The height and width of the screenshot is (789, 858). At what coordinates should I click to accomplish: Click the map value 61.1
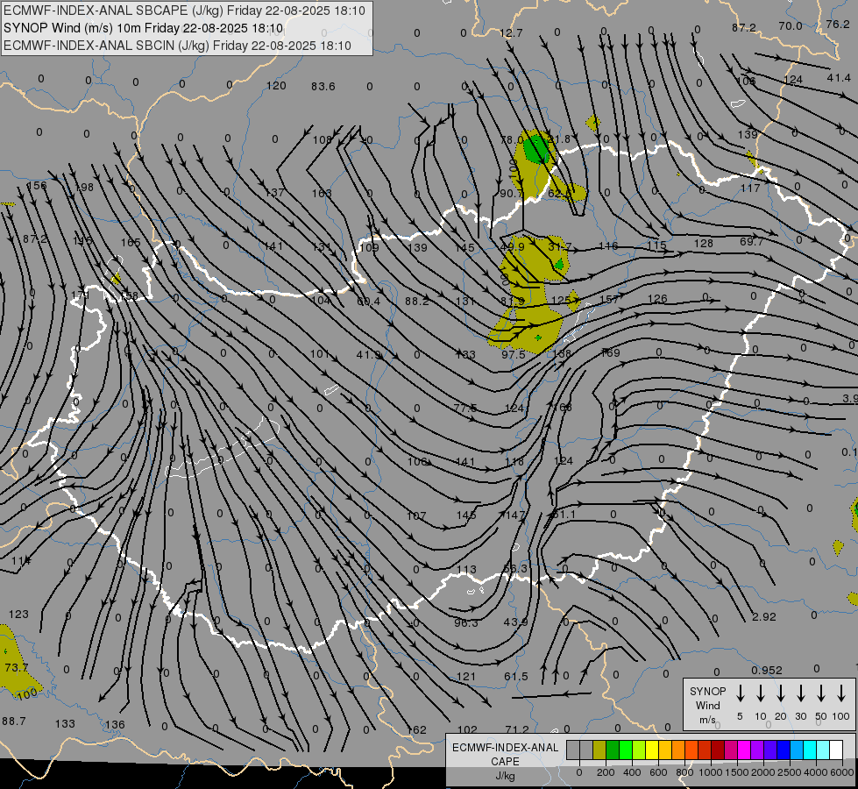pyautogui.click(x=564, y=514)
